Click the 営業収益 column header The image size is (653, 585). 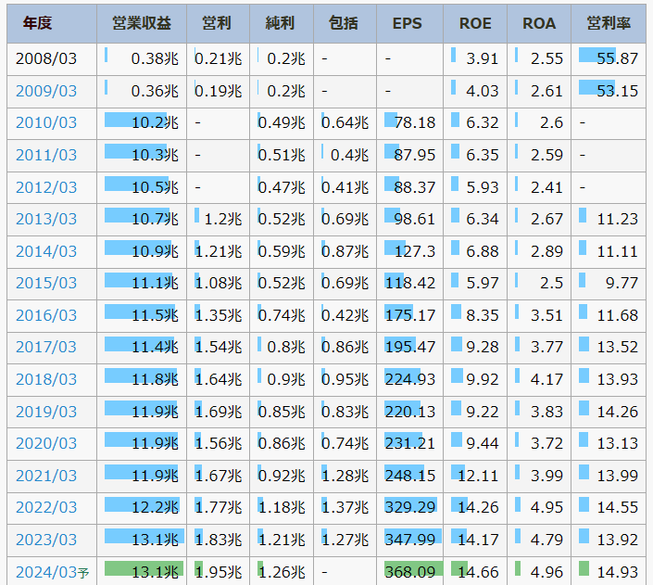pyautogui.click(x=141, y=23)
